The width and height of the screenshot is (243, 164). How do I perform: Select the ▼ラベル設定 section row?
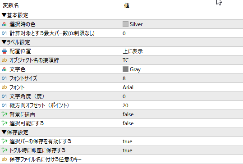coord(122,42)
